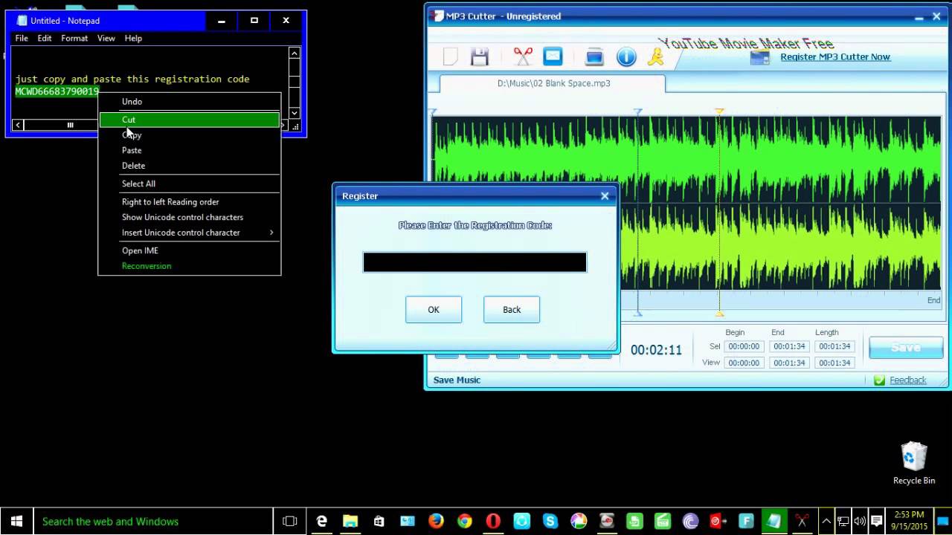Screen dimensions: 952x535
Task: Click the card icon beside Register link
Action: pyautogui.click(x=759, y=57)
